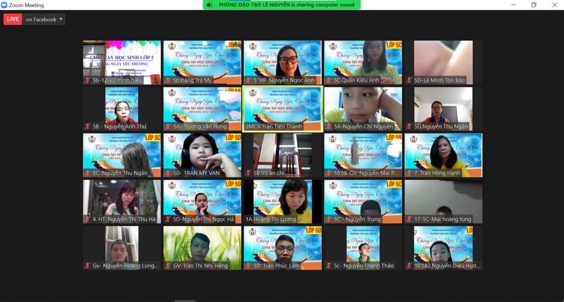The image size is (564, 302).
Task: Click muted mic icon on Đặng Trà My tile
Action: click(168, 80)
